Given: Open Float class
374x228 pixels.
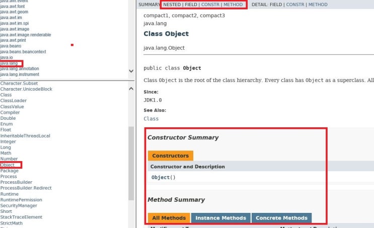Looking at the screenshot, I should pos(6,130).
